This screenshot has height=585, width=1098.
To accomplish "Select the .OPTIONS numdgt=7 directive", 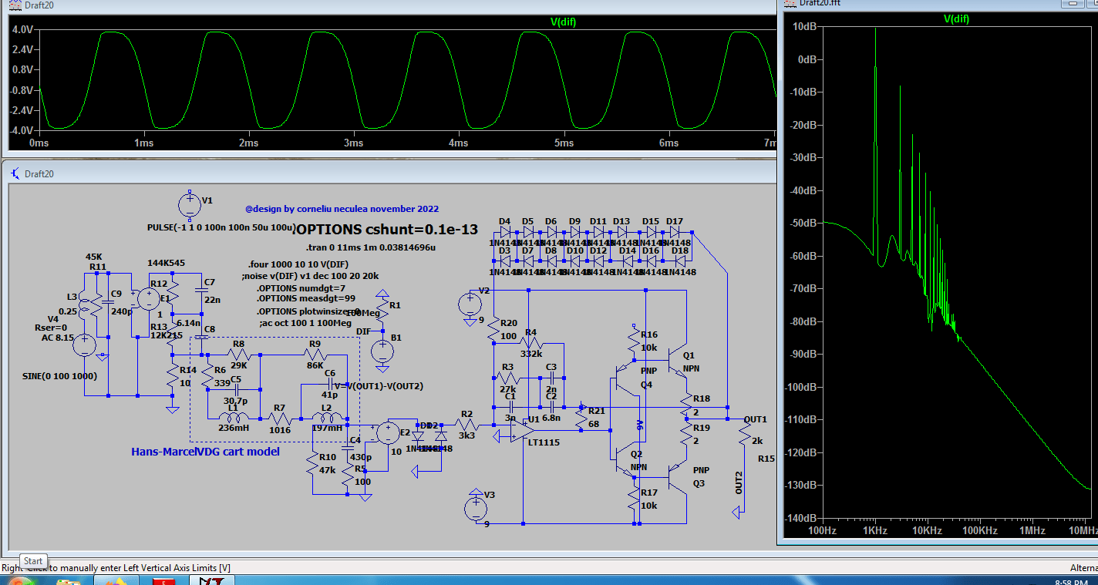I will pos(301,288).
